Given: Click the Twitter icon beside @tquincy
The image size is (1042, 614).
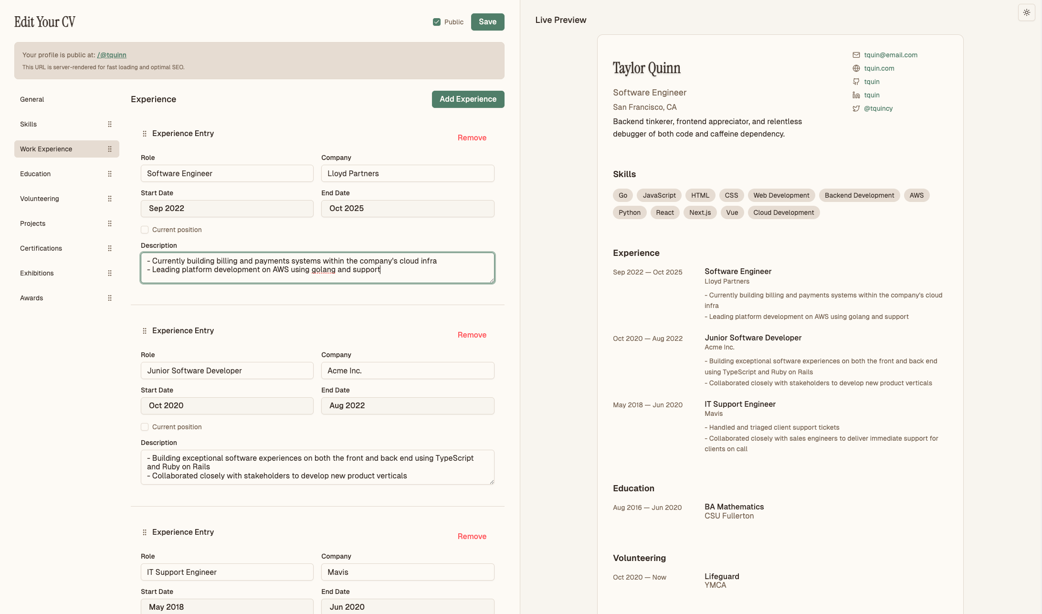Looking at the screenshot, I should [x=856, y=108].
